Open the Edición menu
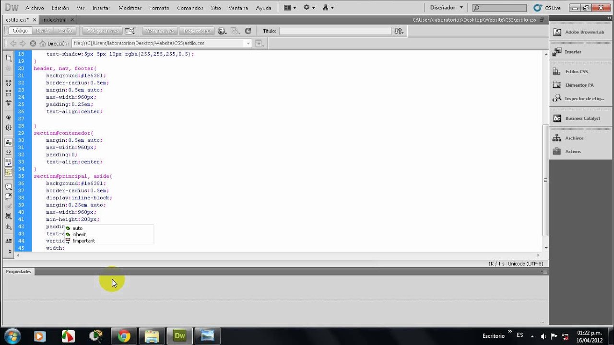Image resolution: width=614 pixels, height=345 pixels. point(60,8)
